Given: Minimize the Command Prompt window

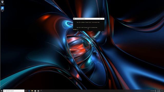Looking at the screenshot, I should coord(97,19).
